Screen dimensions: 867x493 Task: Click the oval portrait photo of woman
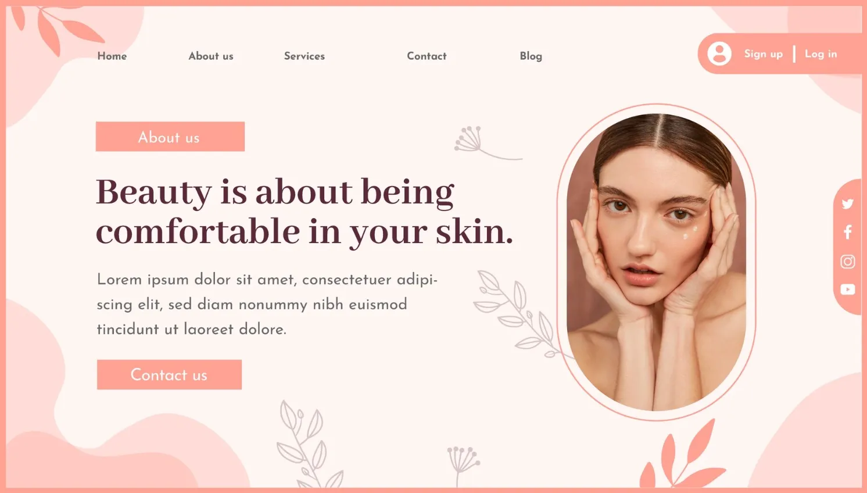tap(657, 262)
